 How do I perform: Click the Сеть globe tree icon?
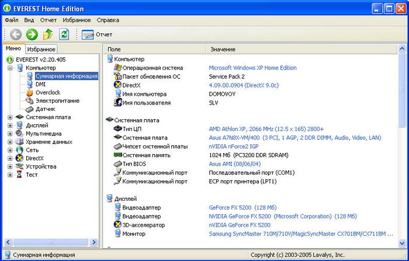(19, 150)
